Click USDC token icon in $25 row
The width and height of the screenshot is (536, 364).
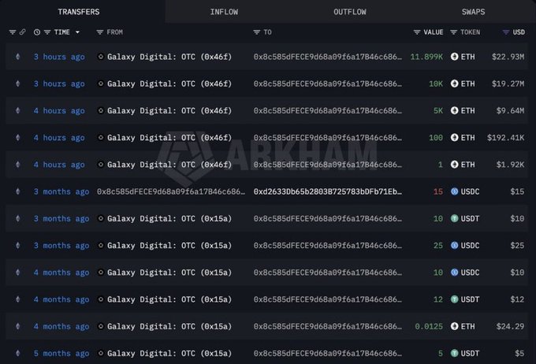[x=454, y=245]
